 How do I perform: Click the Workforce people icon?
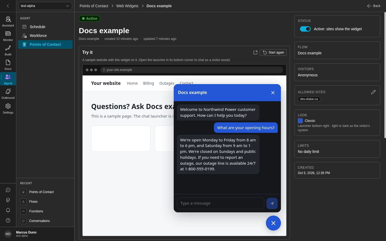tap(24, 36)
